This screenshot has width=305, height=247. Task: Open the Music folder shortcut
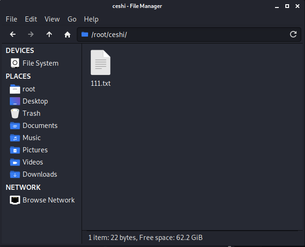31,138
